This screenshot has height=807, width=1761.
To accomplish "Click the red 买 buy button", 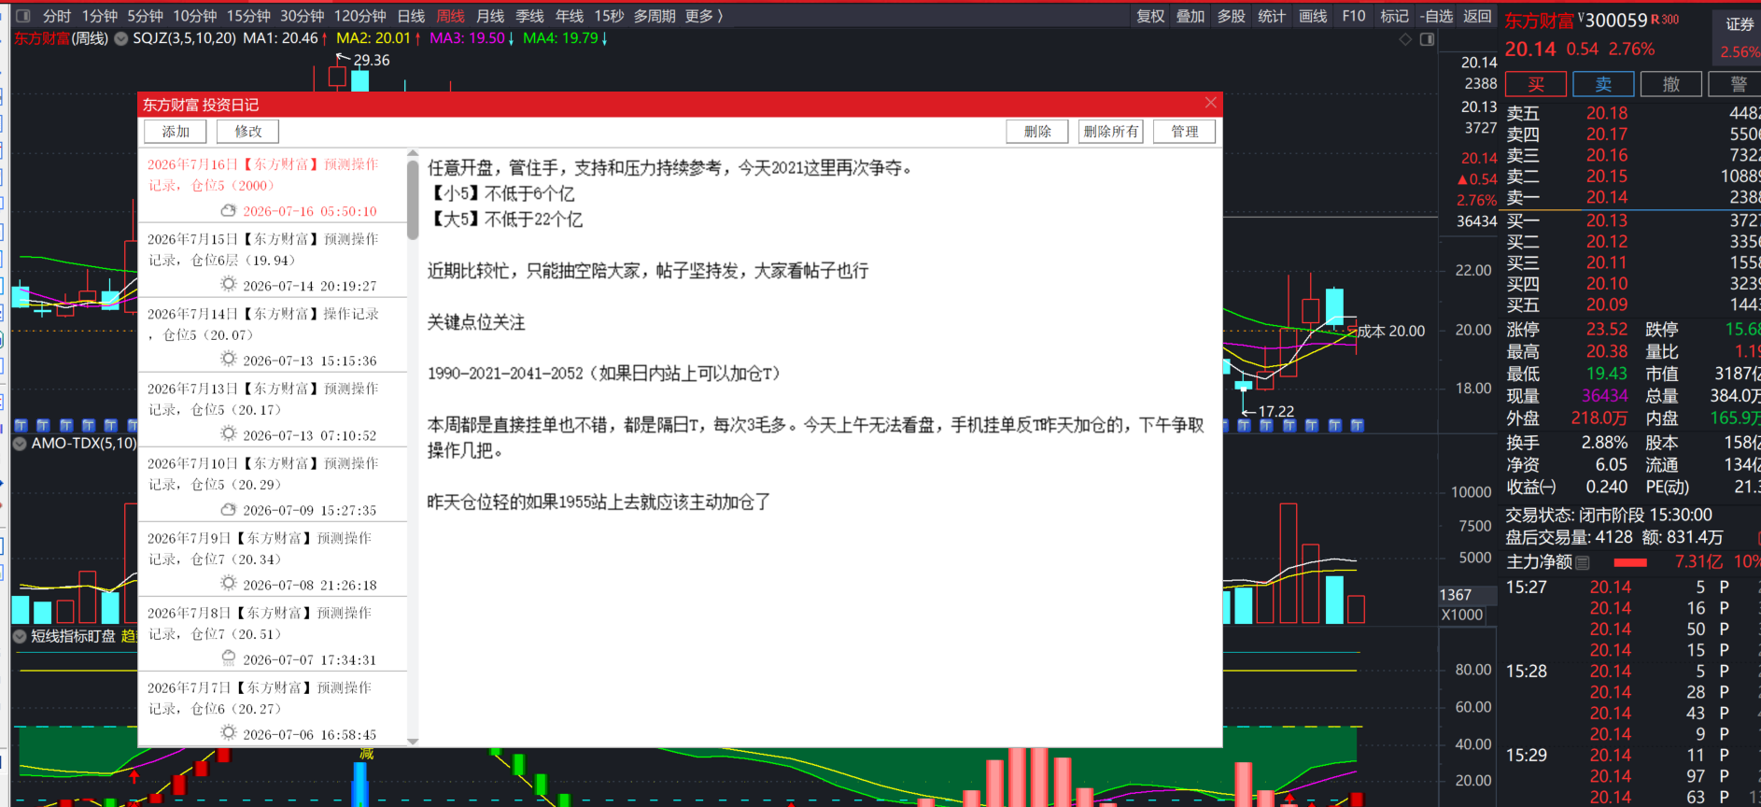I will click(x=1536, y=84).
